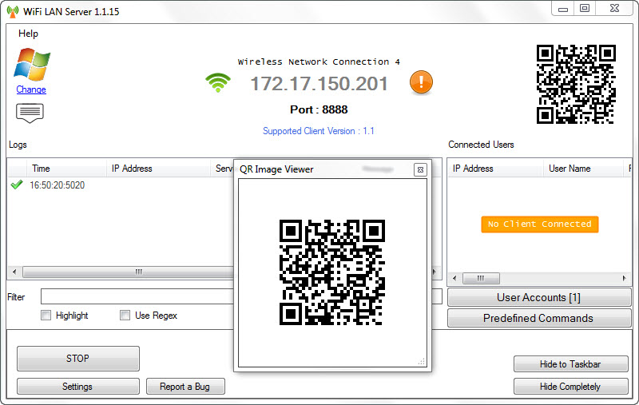Click the Connected Users scrollbar thumb
This screenshot has height=405, width=639.
coord(481,278)
